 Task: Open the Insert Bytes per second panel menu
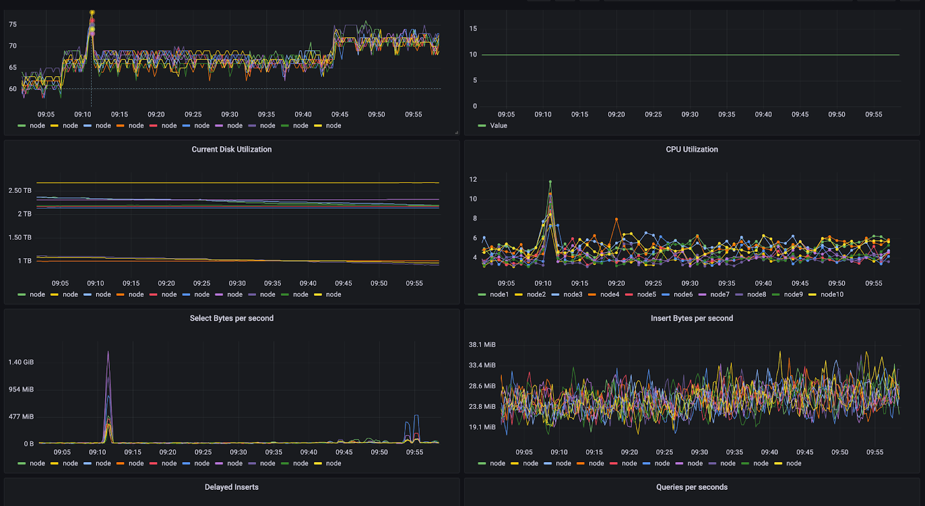tap(691, 318)
